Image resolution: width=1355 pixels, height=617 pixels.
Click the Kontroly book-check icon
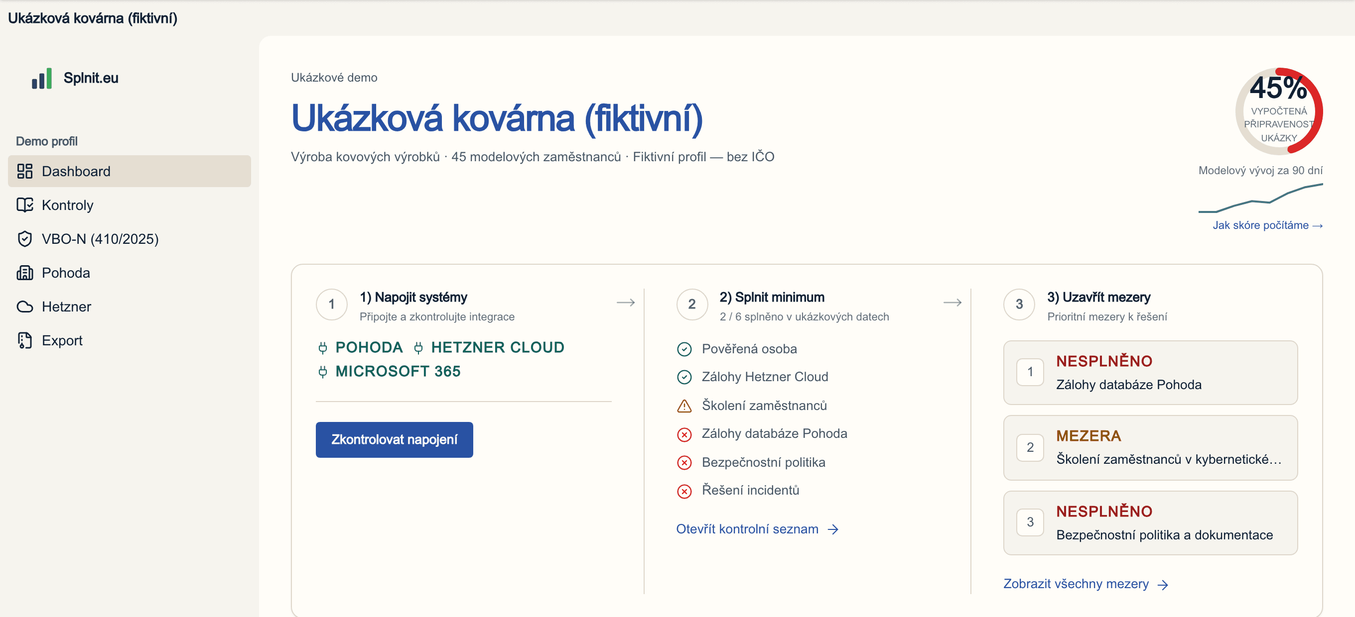pos(25,205)
